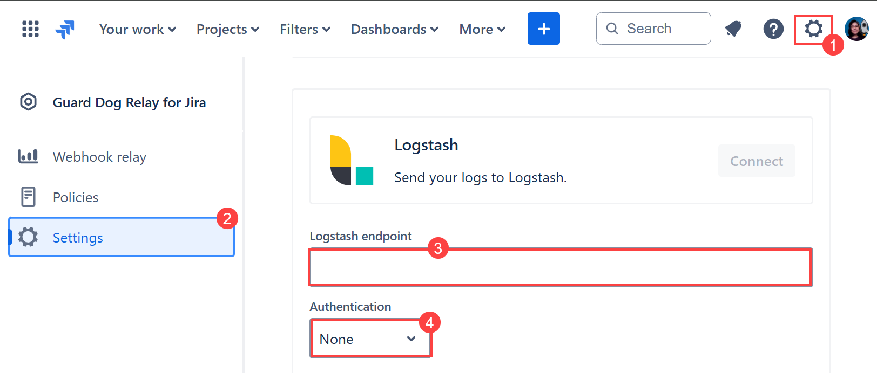Select Settings in the sidebar
Viewport: 877px width, 373px height.
click(122, 237)
